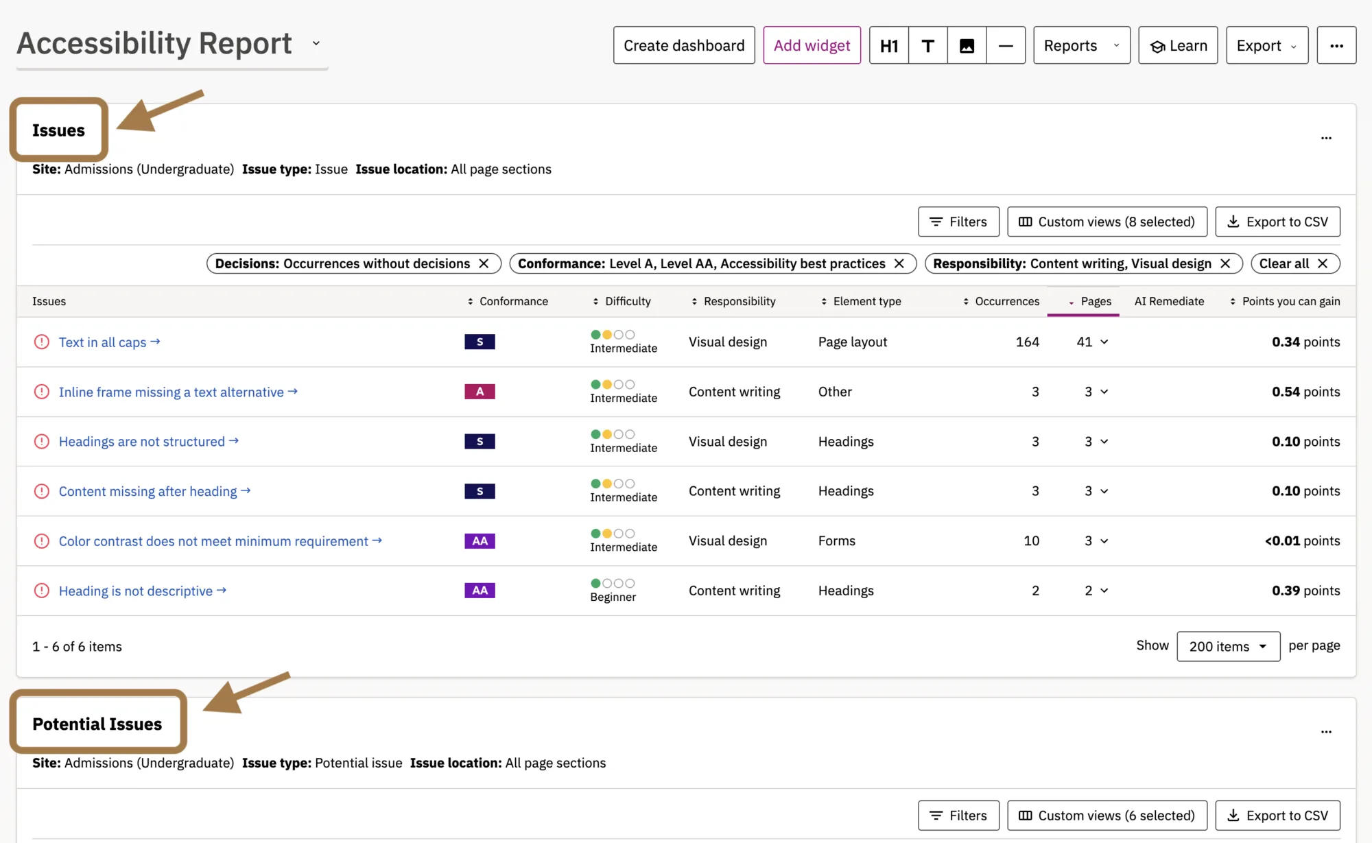The image size is (1372, 843).
Task: Expand the pages list for Text in all caps
Action: (x=1104, y=342)
